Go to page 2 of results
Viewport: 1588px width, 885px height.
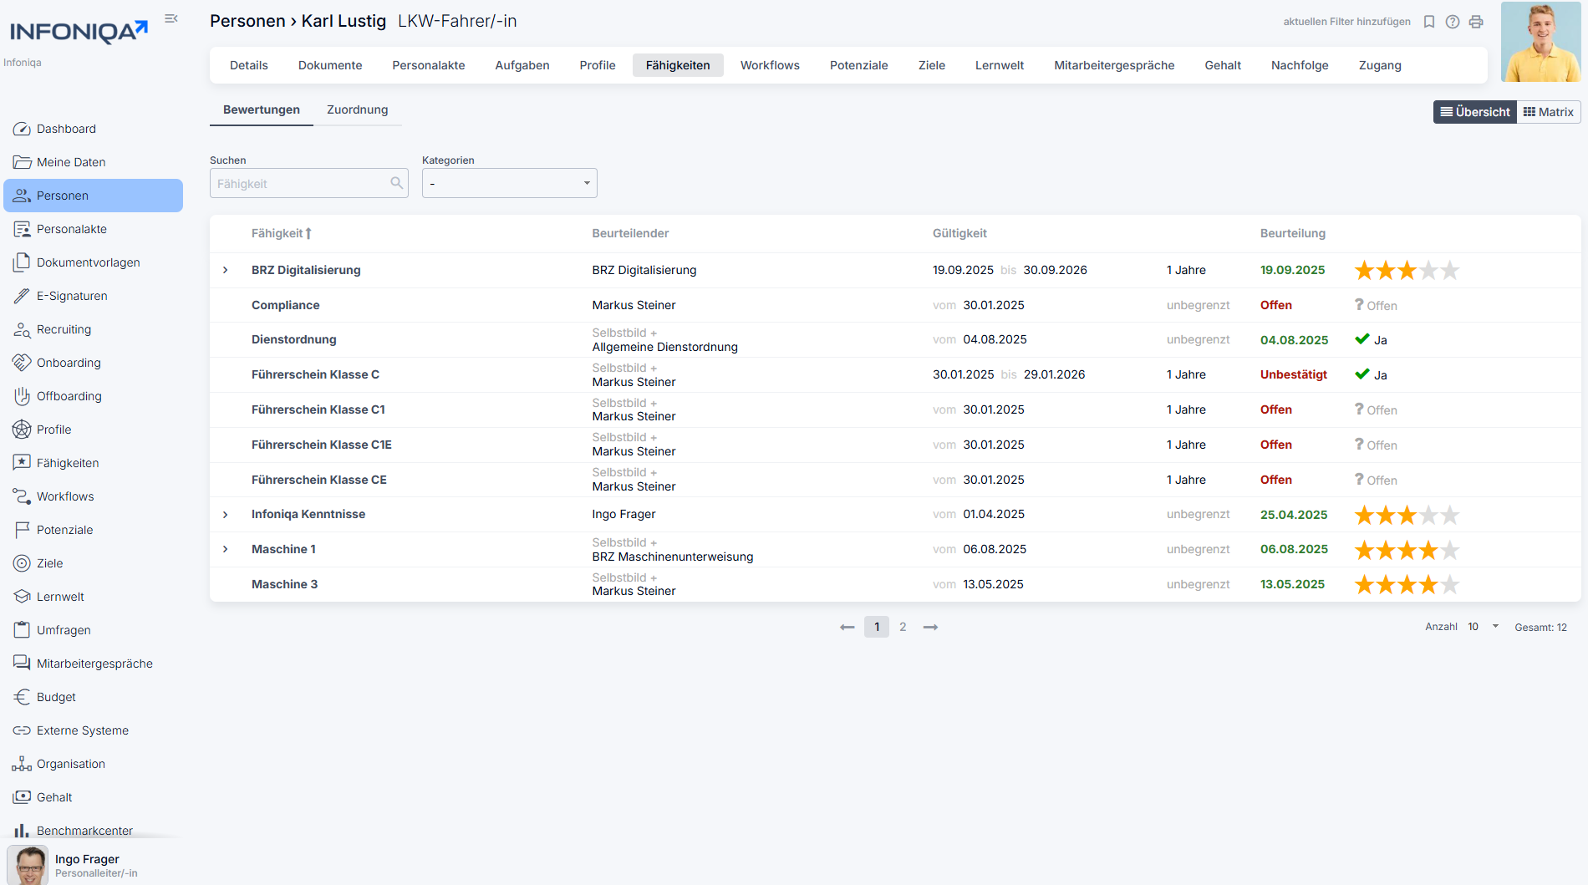(903, 627)
